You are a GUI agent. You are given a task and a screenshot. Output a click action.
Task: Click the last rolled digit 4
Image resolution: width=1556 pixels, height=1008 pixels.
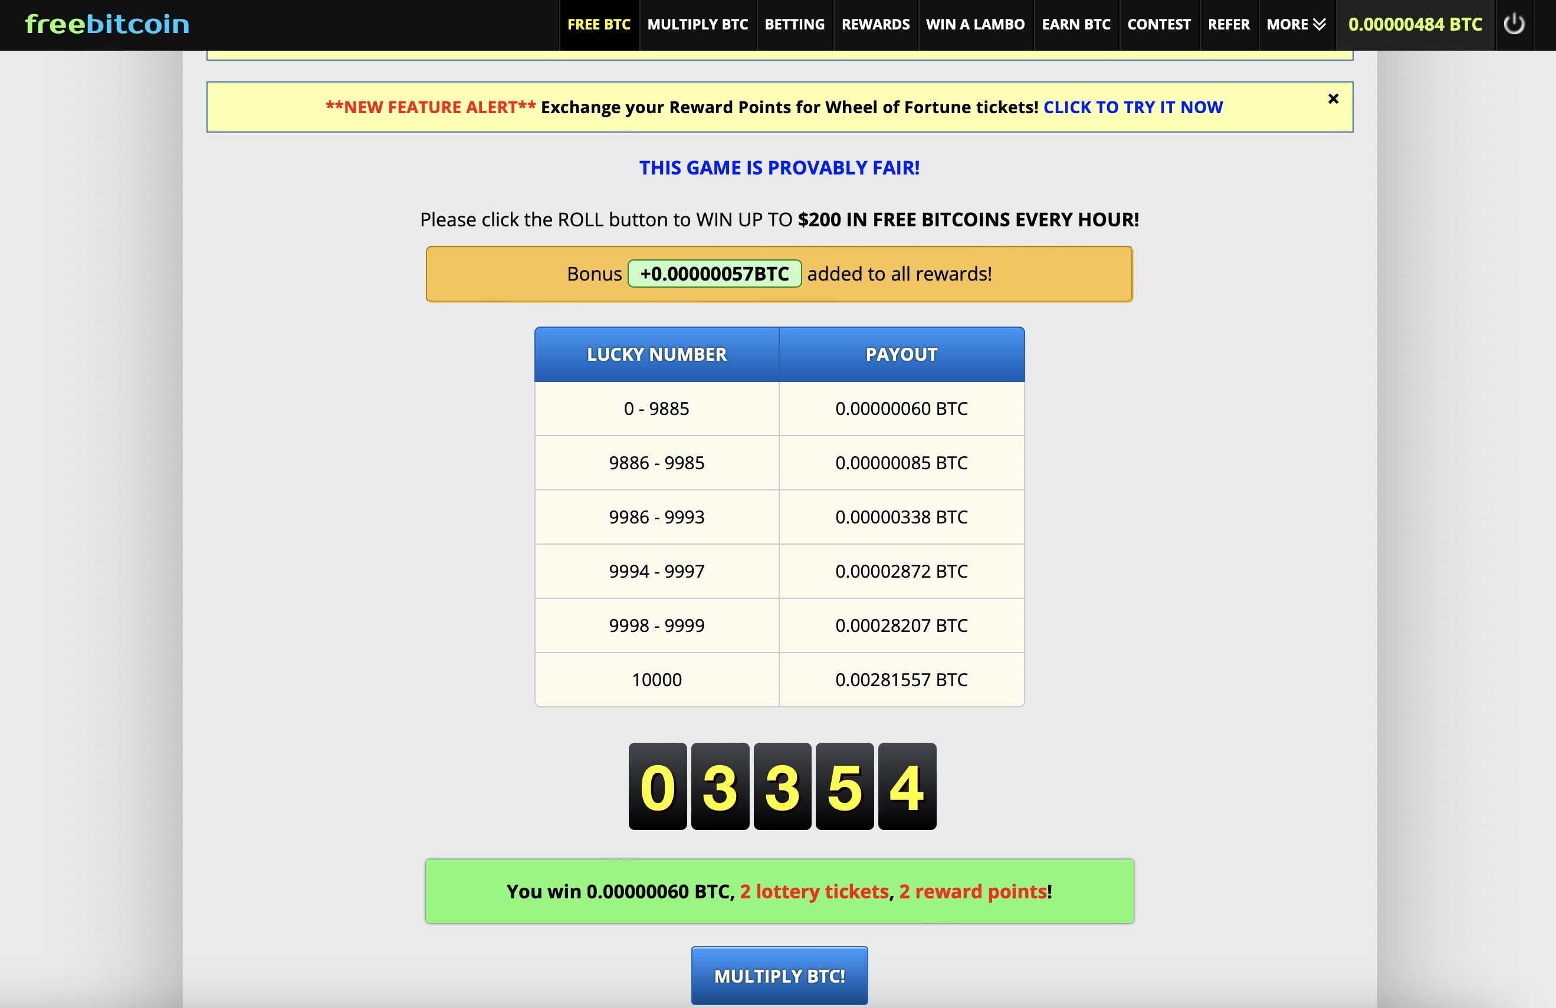pos(907,786)
